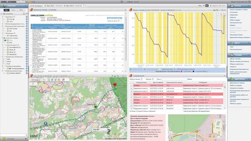This screenshot has width=251, height=141.
Task: Click the red destination marker on the map
Action: (114, 85)
